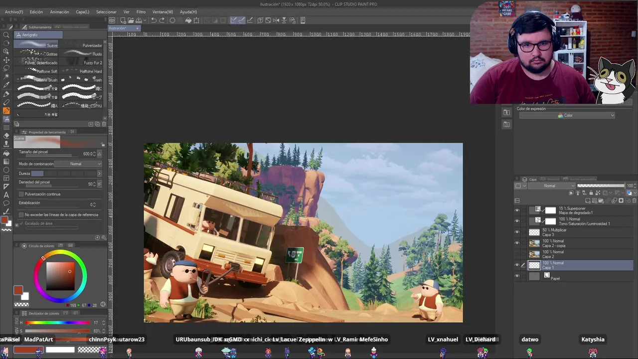Select the Eraser tool
This screenshot has width=638, height=359.
pyautogui.click(x=6, y=136)
